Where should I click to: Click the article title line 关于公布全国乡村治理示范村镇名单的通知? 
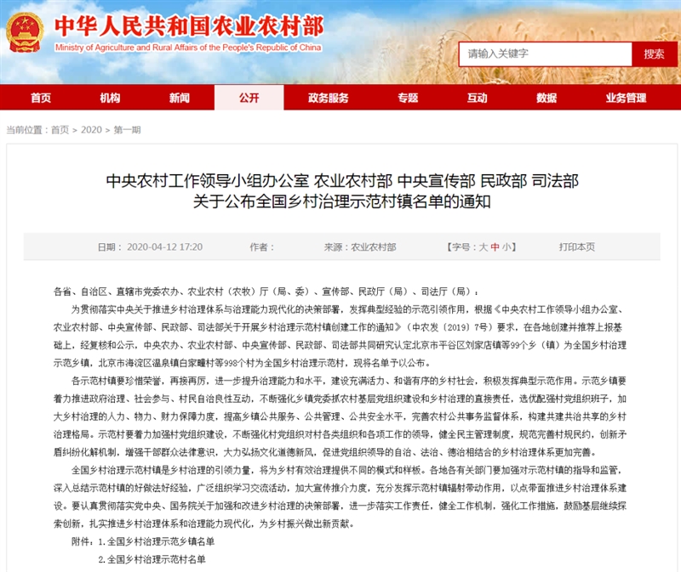coord(342,201)
